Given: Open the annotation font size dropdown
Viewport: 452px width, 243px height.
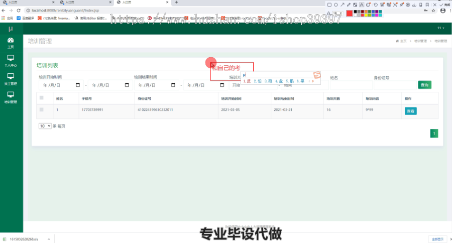Looking at the screenshot, I should coord(338,13).
